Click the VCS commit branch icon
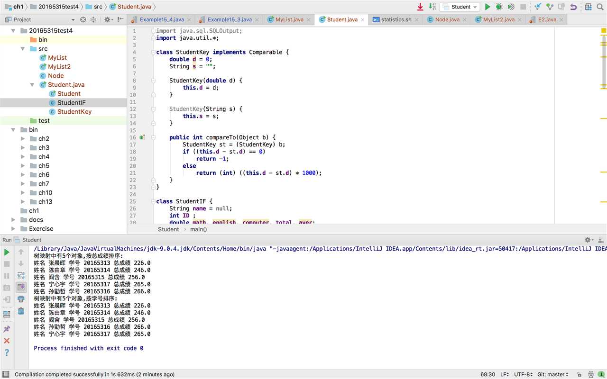 (550, 7)
